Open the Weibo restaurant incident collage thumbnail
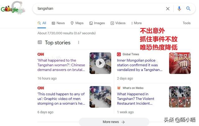This screenshot has width=199, height=126. [x=180, y=97]
